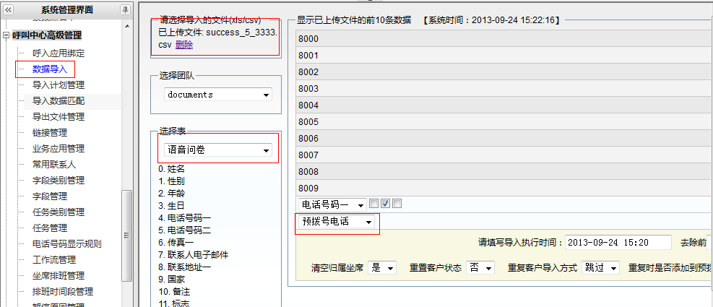Viewport: 713px width, 307px height.
Task: Delete uploaded file via 删除 link
Action: (x=184, y=45)
